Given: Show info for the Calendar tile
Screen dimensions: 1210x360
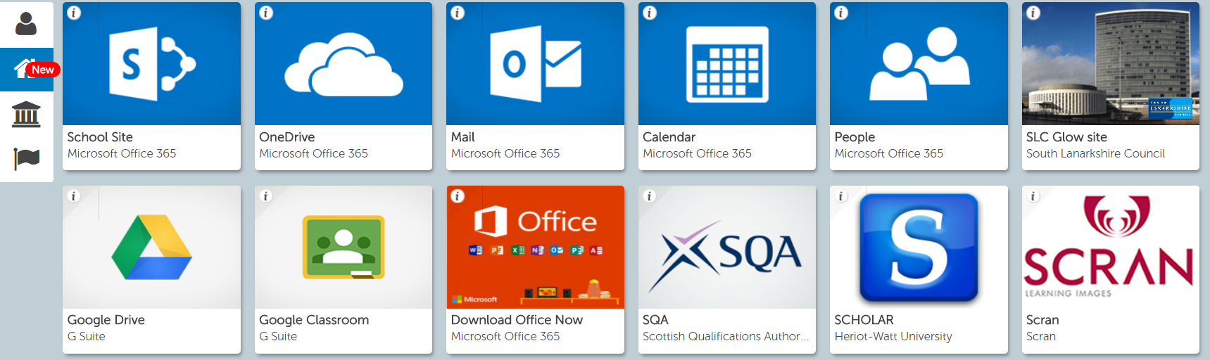Looking at the screenshot, I should (650, 13).
